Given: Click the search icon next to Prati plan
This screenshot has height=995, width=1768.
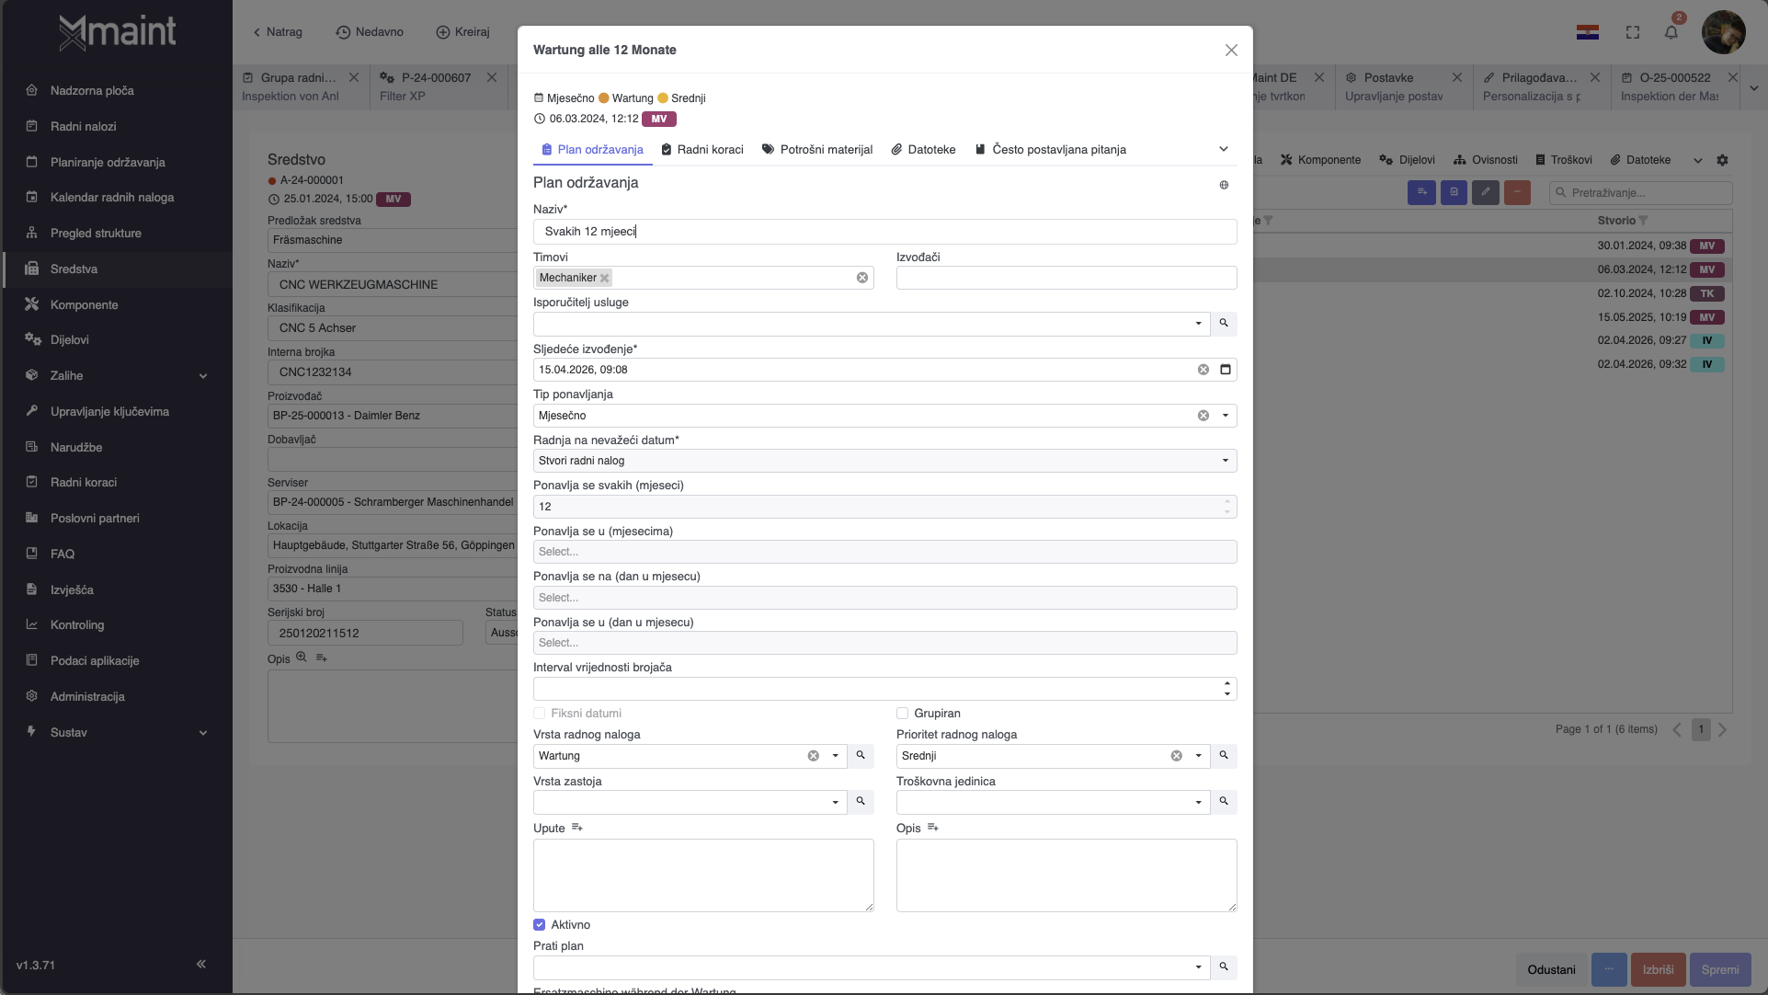Looking at the screenshot, I should coord(1224,967).
